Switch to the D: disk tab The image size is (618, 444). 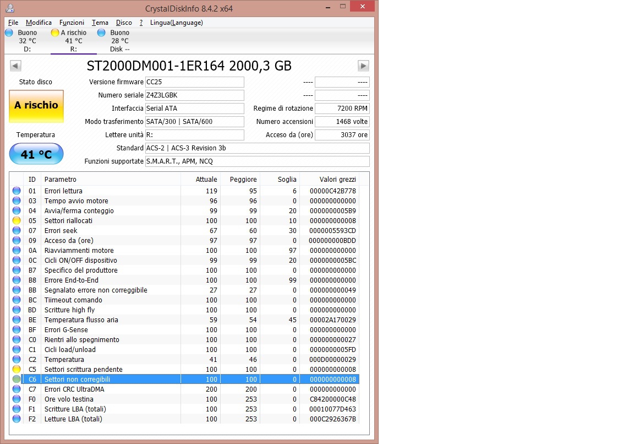pyautogui.click(x=27, y=41)
